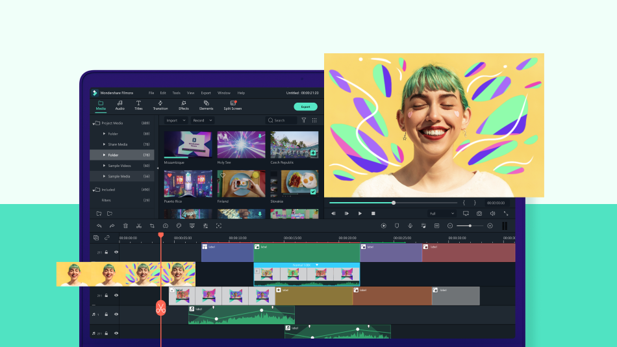Click the green Export button
Viewport: 617px width, 347px height.
pos(305,107)
